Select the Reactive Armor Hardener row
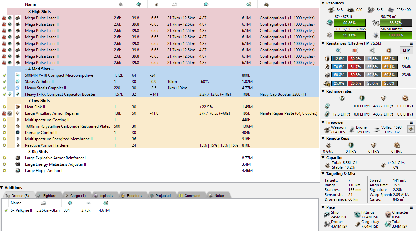The image size is (416, 231). [47, 145]
